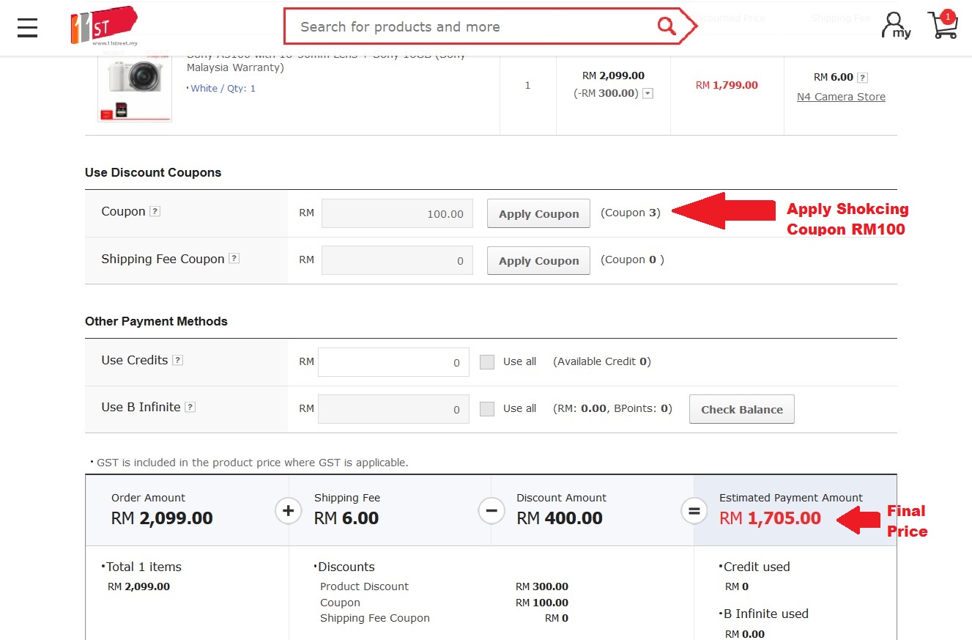Image resolution: width=972 pixels, height=640 pixels.
Task: Click help icon beside Shipping Fee Coupon
Action: tap(234, 259)
